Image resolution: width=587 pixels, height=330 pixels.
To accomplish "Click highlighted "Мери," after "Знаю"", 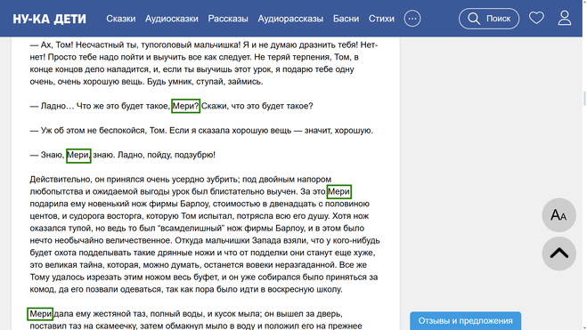I will click(78, 155).
